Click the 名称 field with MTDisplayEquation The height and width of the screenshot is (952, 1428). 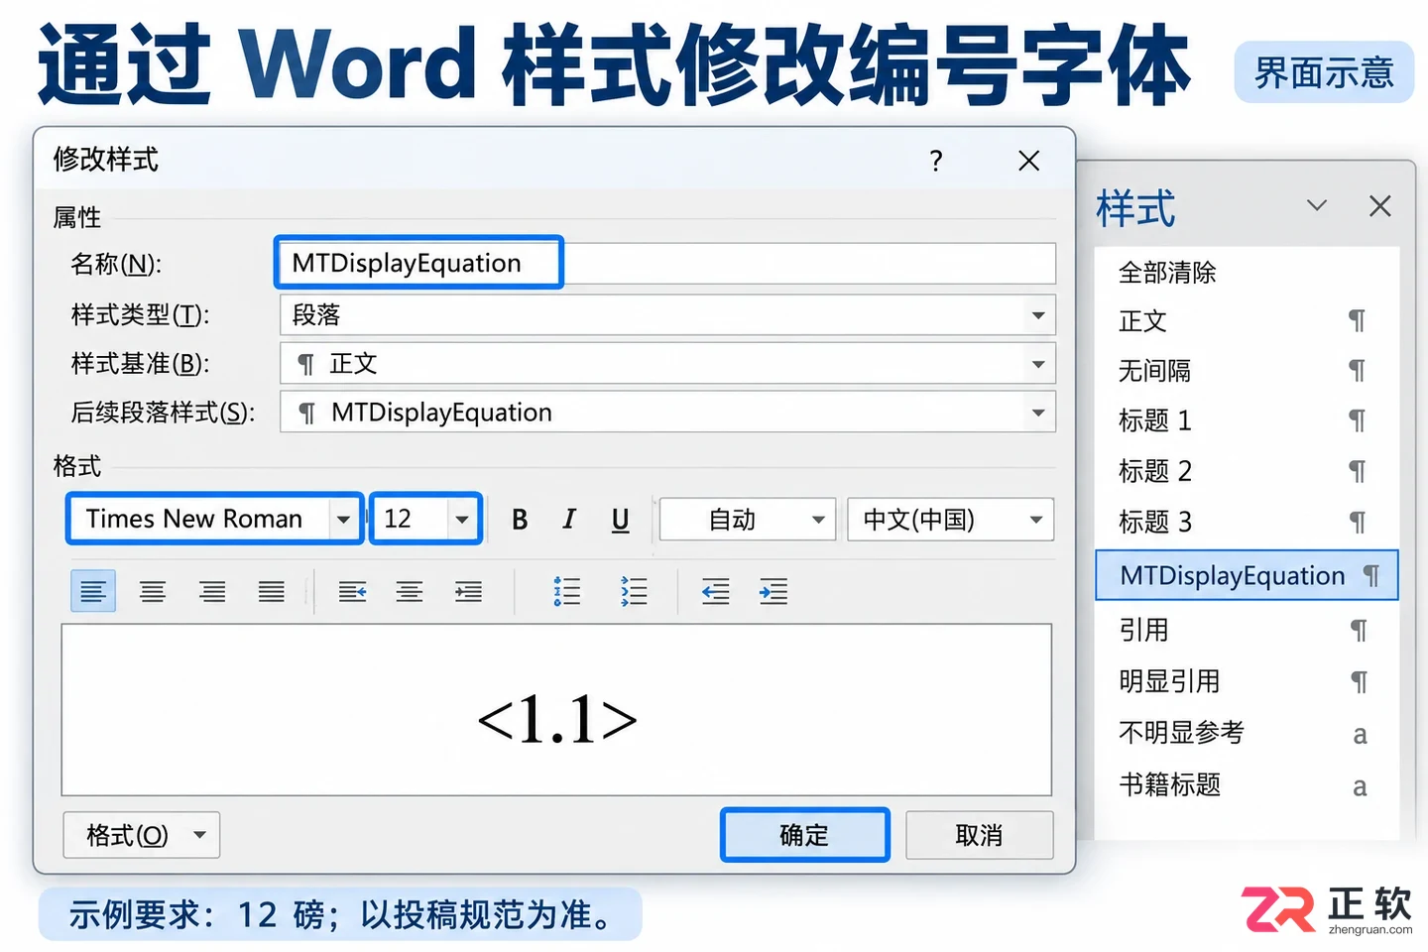click(x=667, y=263)
